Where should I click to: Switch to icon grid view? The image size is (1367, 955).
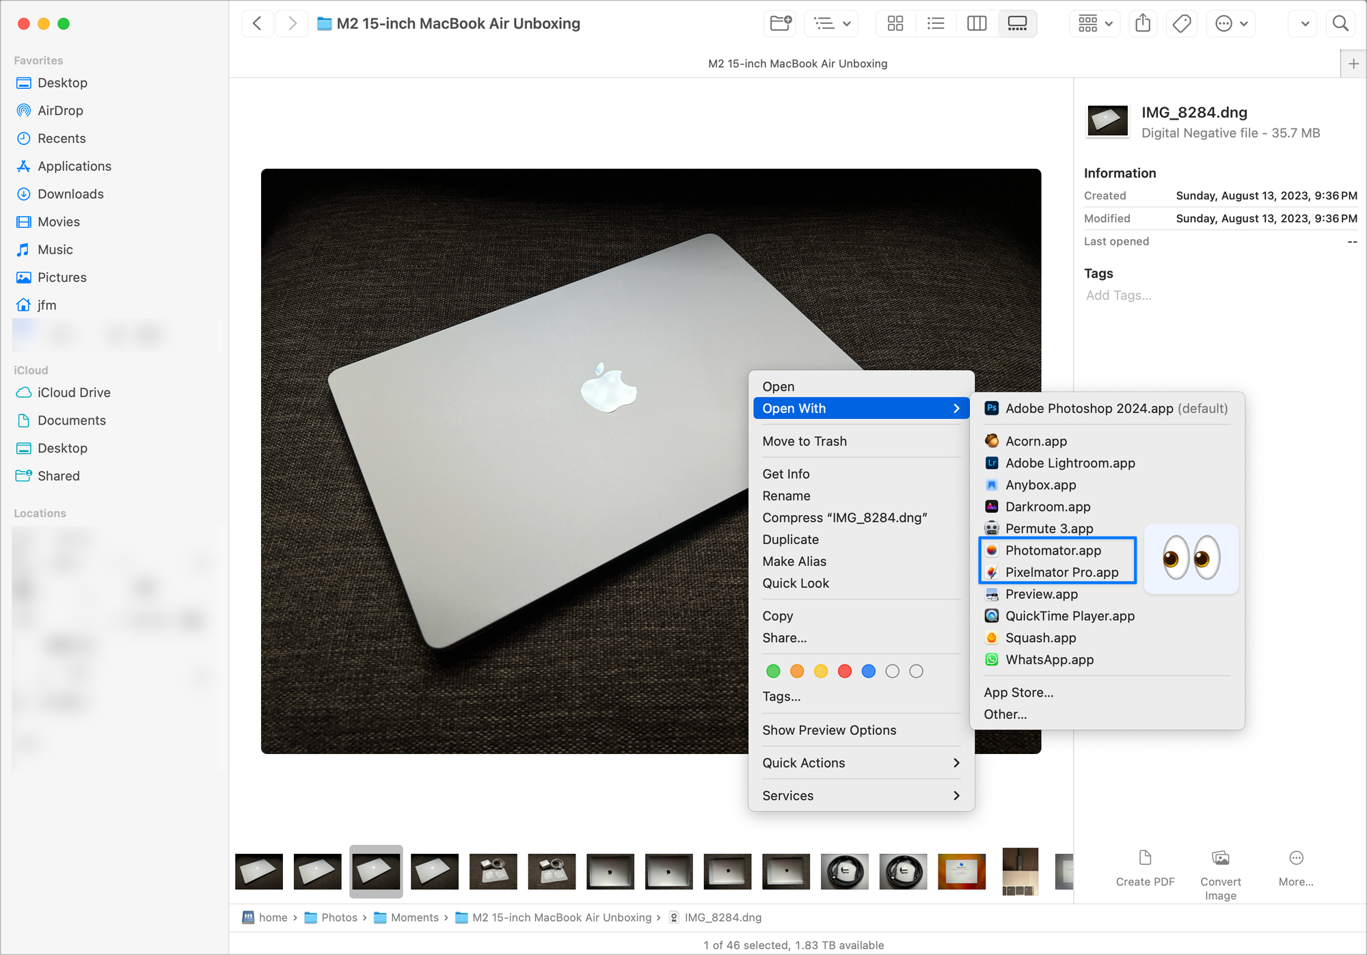tap(895, 23)
